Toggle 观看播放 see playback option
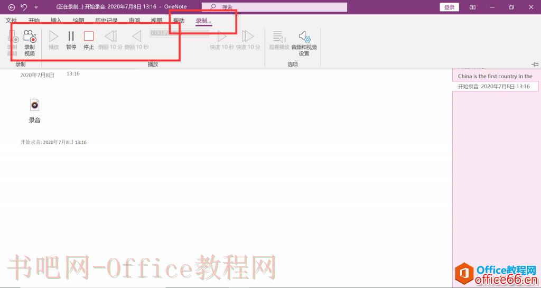 (x=279, y=40)
